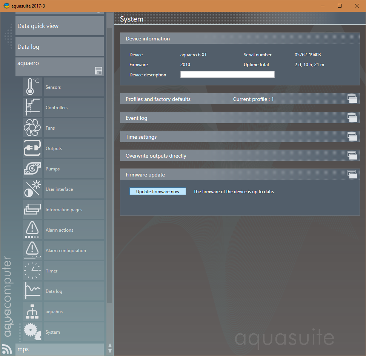The height and width of the screenshot is (356, 366).
Task: Click the Sensors thermometer icon
Action: [32, 87]
